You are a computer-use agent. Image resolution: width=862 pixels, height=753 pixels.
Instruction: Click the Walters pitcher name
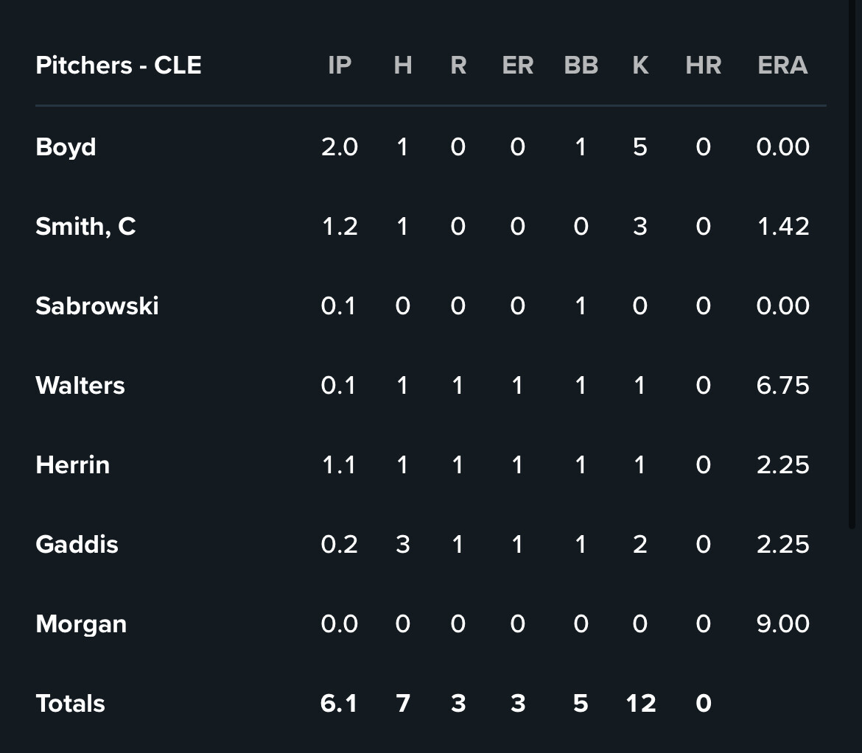[80, 386]
